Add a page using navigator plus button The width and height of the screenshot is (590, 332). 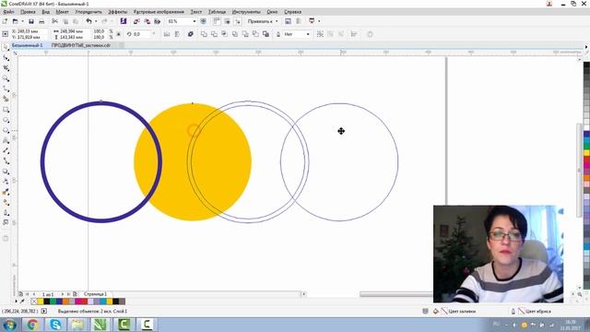[75, 294]
